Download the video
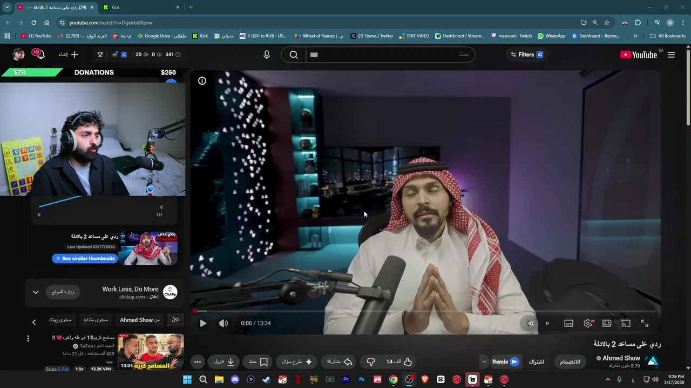691x388 pixels. (225, 362)
